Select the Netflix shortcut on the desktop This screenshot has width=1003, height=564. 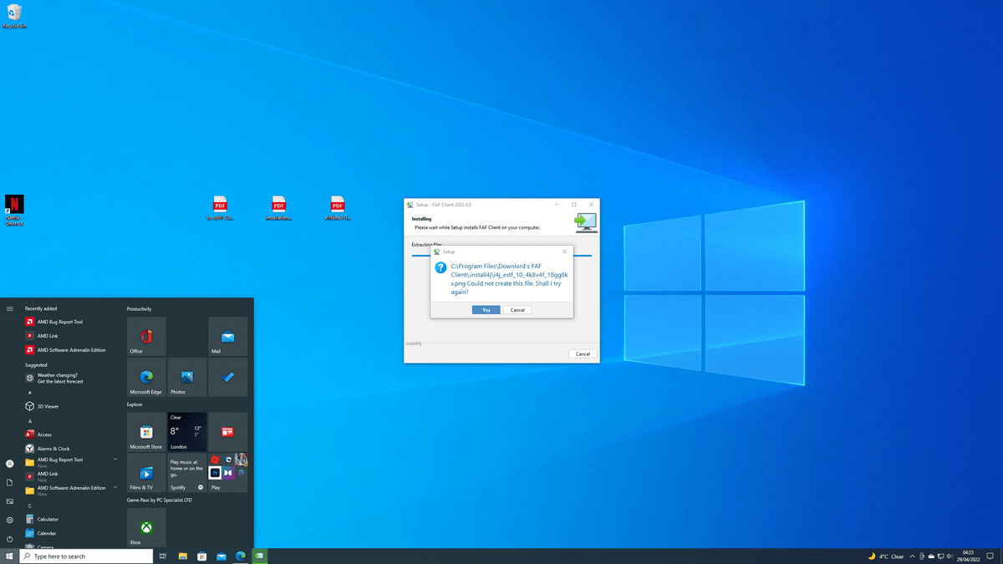14,211
